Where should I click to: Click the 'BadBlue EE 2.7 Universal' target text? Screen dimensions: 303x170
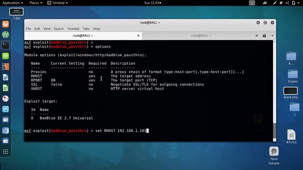tap(66, 118)
